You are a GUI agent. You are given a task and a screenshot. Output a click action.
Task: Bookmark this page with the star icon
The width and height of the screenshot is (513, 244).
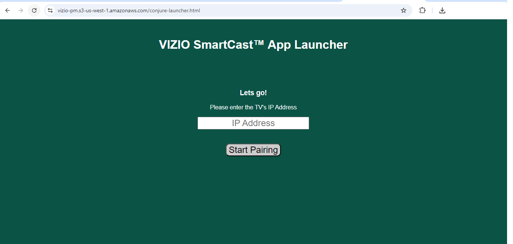(404, 10)
